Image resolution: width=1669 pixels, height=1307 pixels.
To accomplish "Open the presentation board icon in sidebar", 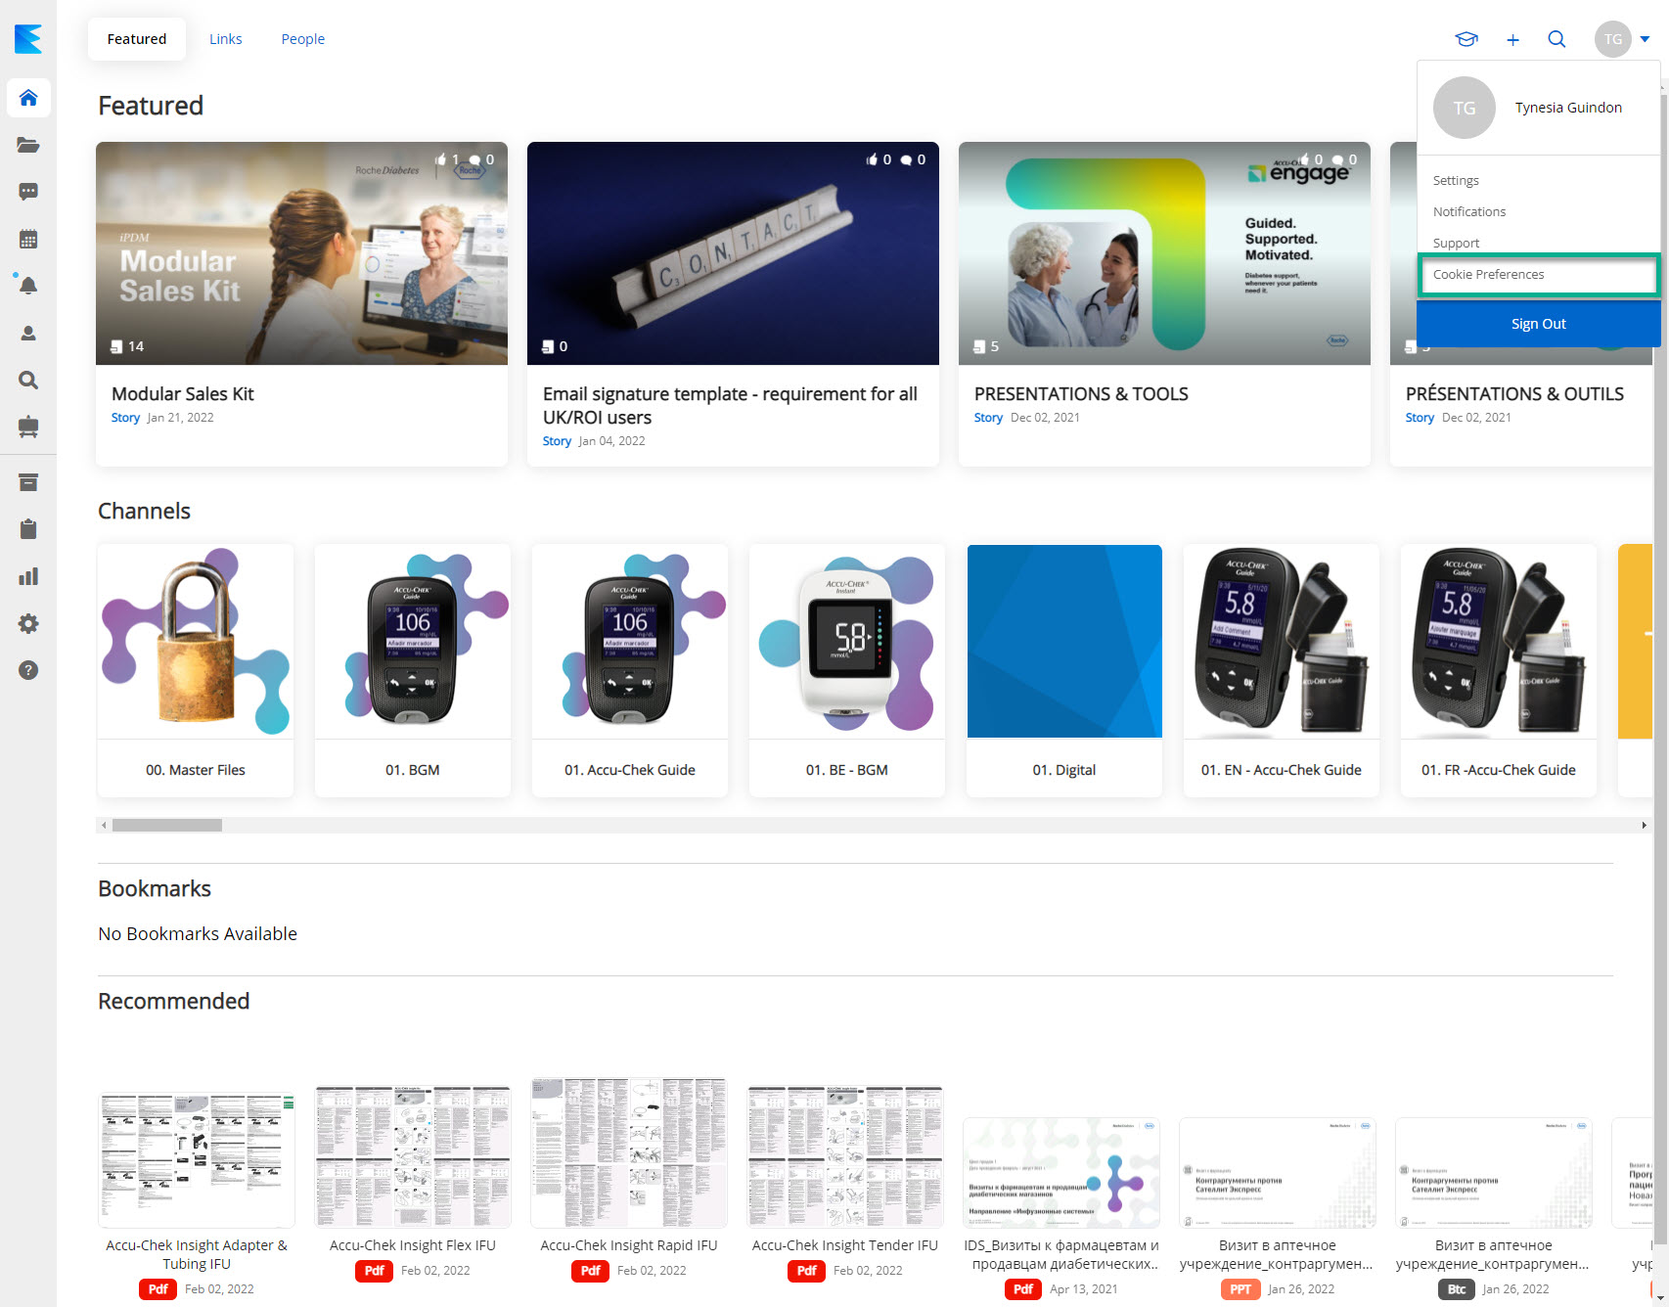I will pos(28,427).
